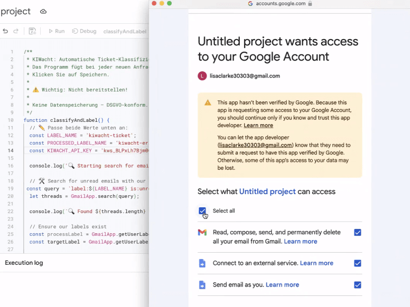Click the 'Wichtig: Nicht bereitstellen!' comment line
The height and width of the screenshot is (307, 410).
coord(77,90)
